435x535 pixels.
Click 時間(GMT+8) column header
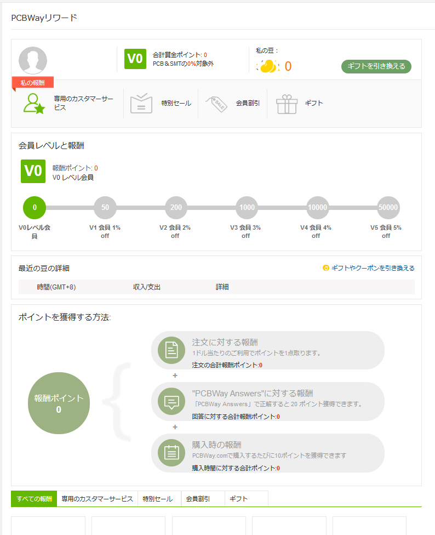[x=56, y=287]
